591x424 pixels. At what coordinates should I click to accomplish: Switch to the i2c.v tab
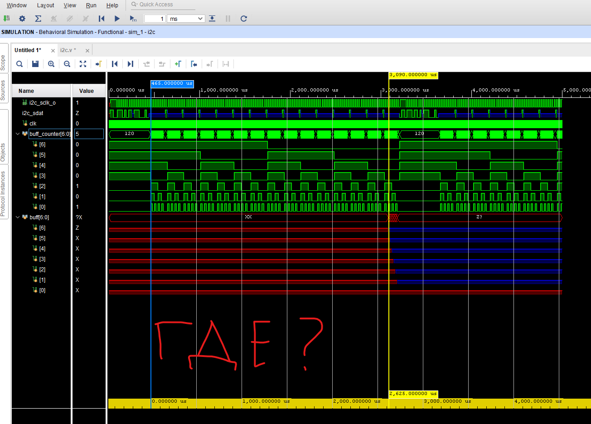click(x=68, y=50)
